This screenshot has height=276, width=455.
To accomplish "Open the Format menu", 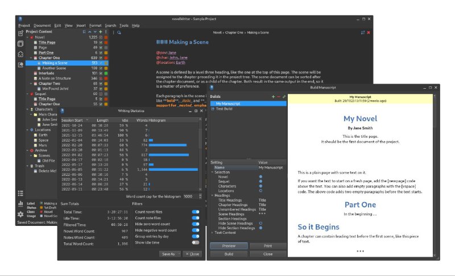I will tap(96, 26).
